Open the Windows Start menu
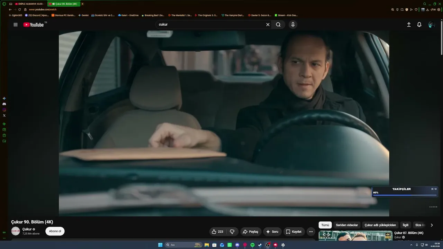 [x=160, y=245]
